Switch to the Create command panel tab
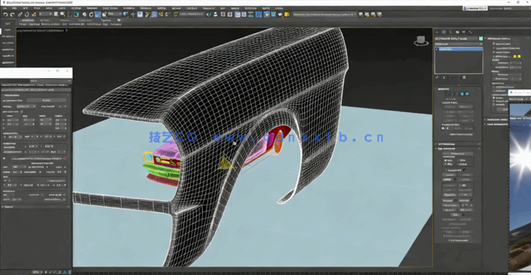 click(437, 32)
